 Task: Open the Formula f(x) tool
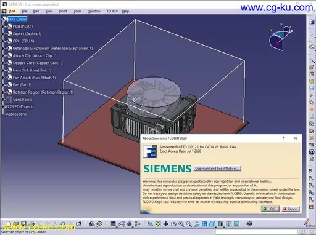tap(92, 224)
